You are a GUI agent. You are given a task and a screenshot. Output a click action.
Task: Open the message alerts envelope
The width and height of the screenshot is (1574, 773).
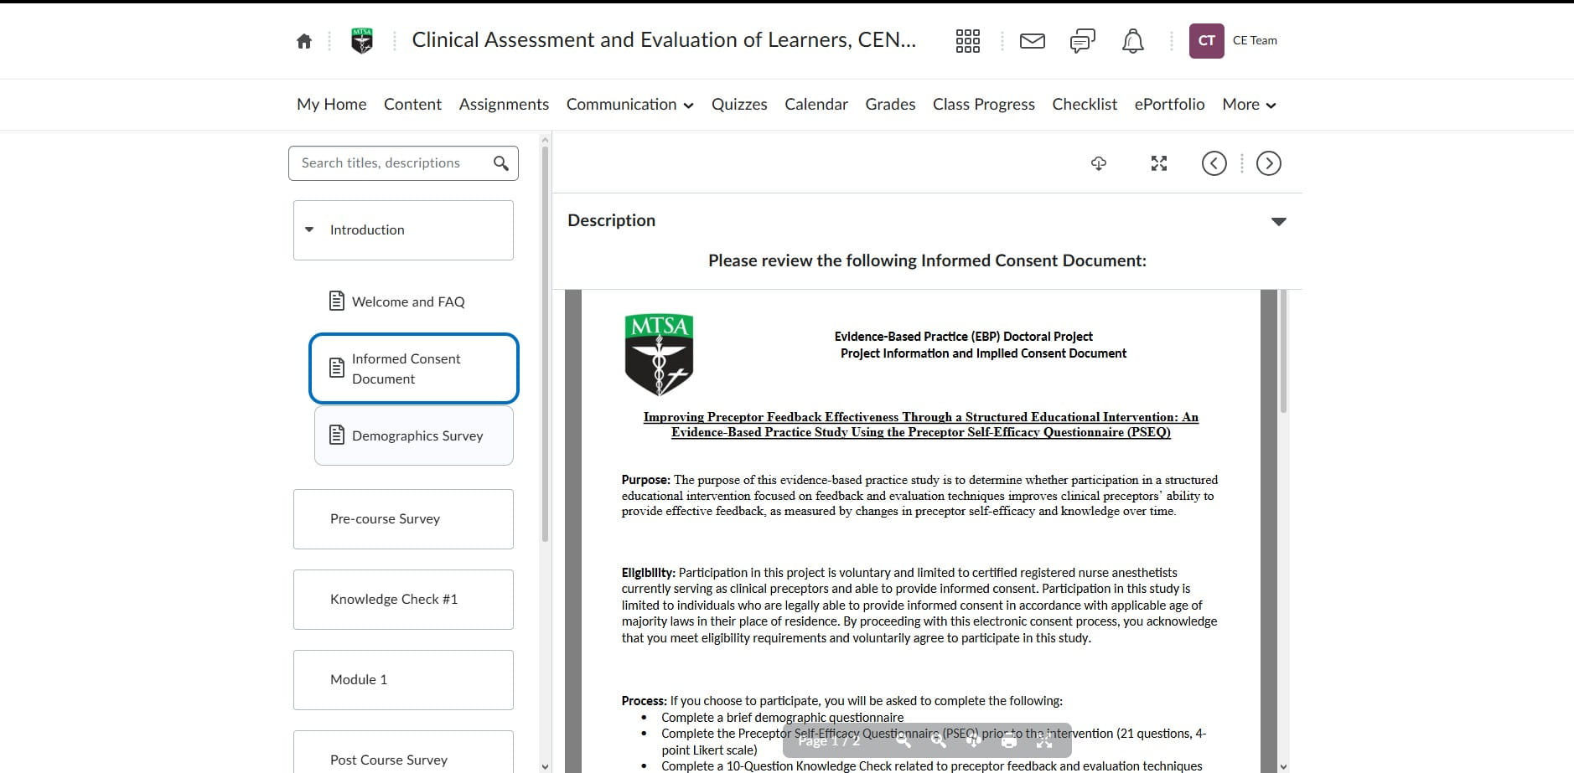tap(1033, 41)
